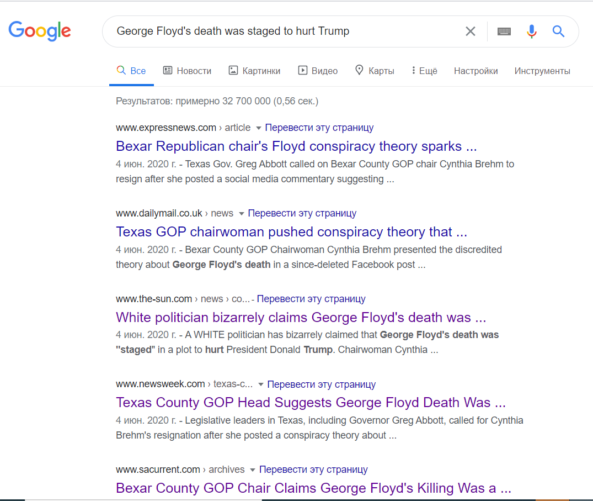Image resolution: width=593 pixels, height=501 pixels.
Task: Click the www.sacurrent.com › archives URL text
Action: point(180,470)
